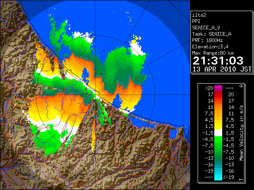Click the ">20" legend label

[x=209, y=88]
